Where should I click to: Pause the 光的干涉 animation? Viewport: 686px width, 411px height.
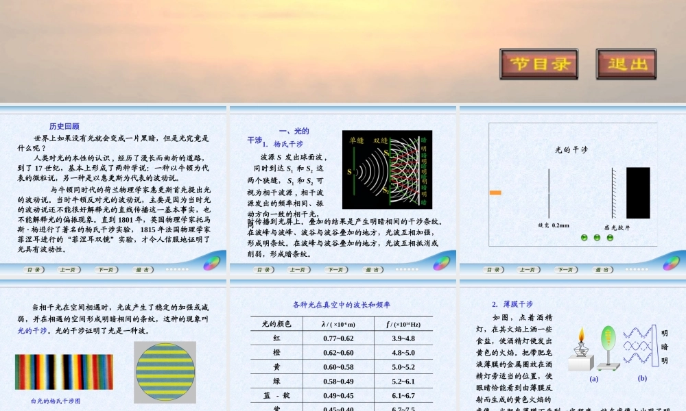pyautogui.click(x=598, y=238)
